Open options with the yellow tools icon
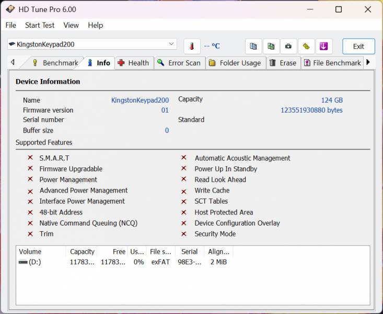The image size is (383, 314). point(306,46)
